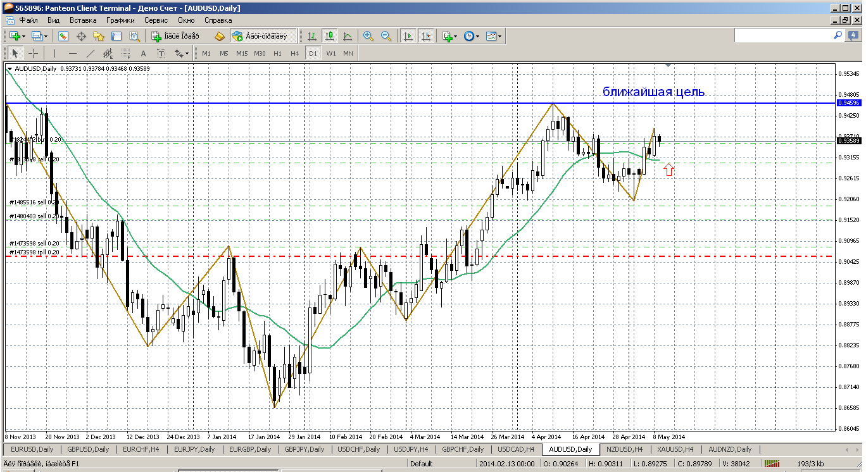Open the GBPJPY,Daily chart tab
Image resolution: width=866 pixels, height=472 pixels.
point(304,449)
